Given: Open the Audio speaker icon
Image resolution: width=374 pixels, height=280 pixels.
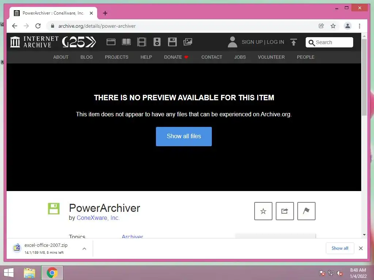Looking at the screenshot, I should coord(157,42).
